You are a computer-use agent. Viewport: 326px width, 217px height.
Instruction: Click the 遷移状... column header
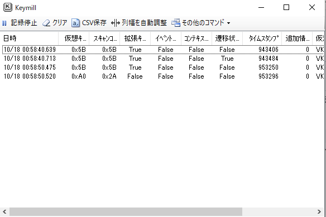click(x=227, y=38)
